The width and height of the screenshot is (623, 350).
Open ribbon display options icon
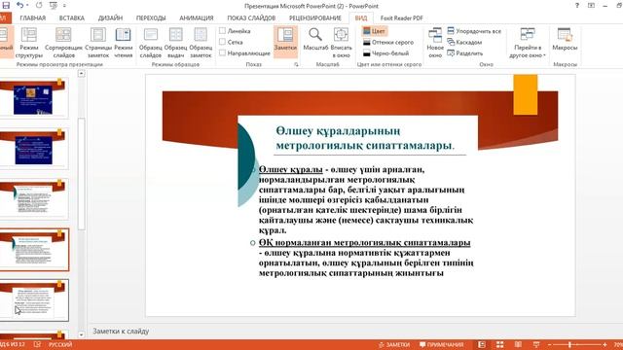[591, 6]
